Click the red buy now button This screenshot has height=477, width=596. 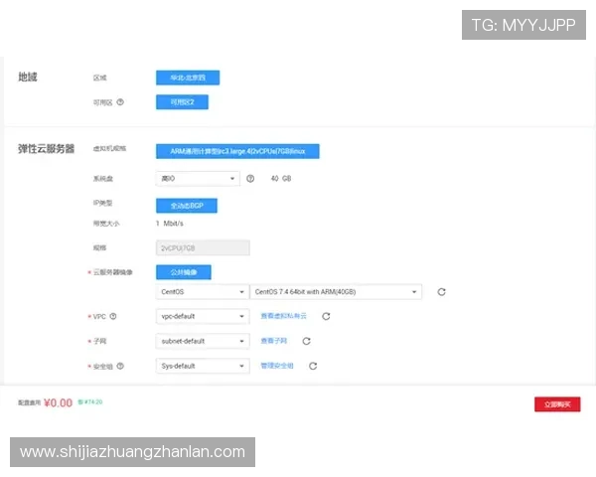(x=557, y=404)
